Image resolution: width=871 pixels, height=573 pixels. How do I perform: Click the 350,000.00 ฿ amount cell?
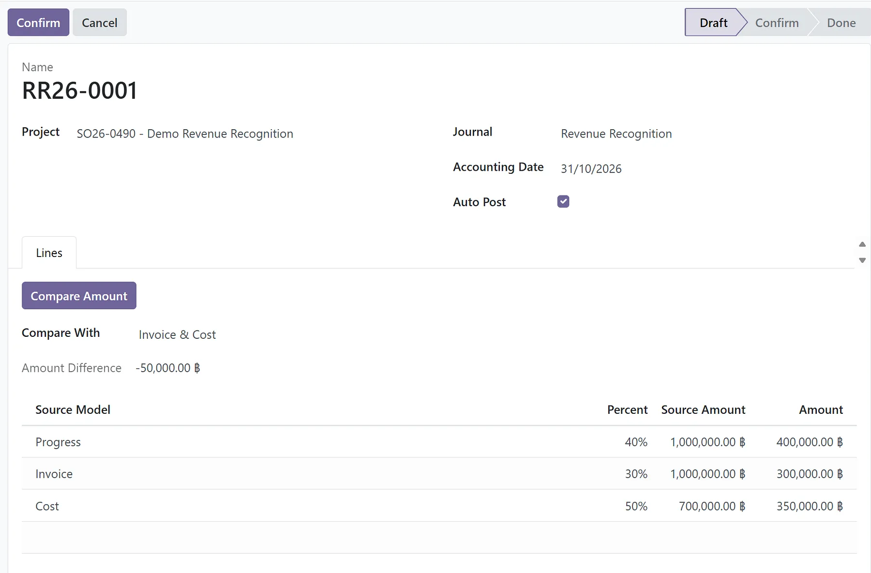[x=810, y=506]
